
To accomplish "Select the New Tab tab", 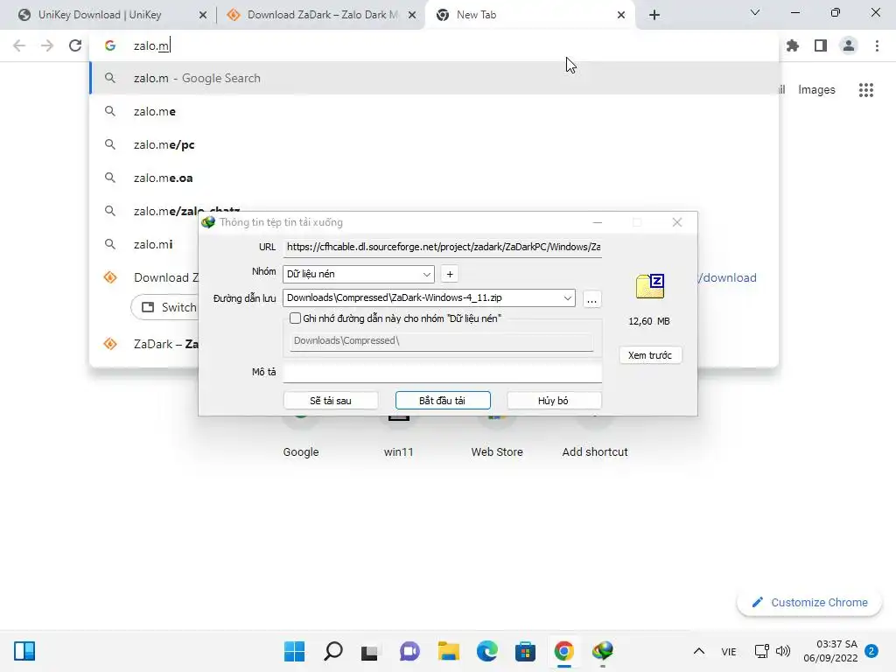I will coord(528,15).
